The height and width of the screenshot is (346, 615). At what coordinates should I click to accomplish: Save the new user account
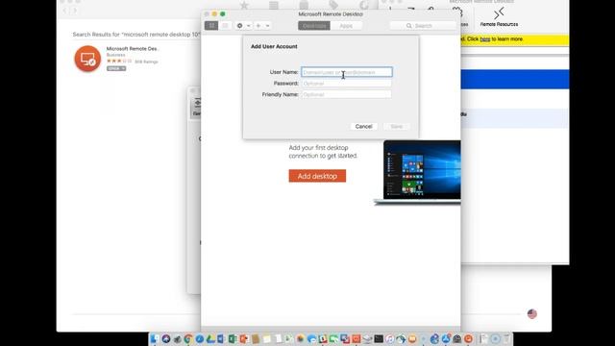[397, 126]
